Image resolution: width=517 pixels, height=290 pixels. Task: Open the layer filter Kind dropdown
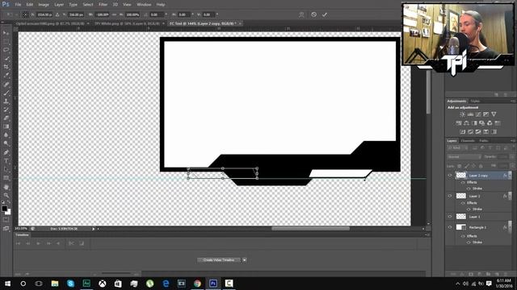coord(458,148)
